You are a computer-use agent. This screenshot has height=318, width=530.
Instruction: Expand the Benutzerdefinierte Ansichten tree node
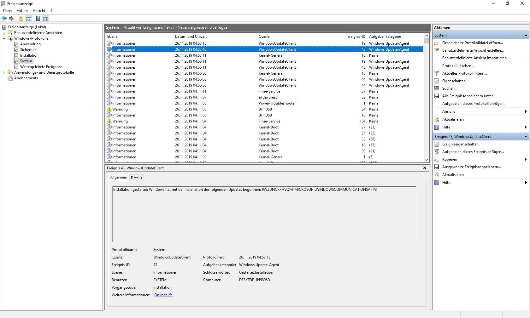(x=4, y=33)
